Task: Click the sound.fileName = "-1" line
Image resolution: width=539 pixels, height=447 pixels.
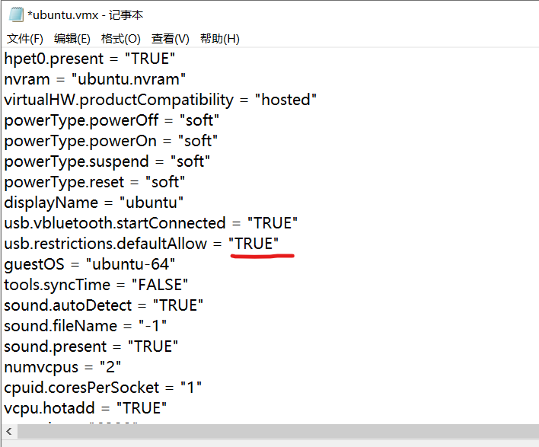Action: 85,326
